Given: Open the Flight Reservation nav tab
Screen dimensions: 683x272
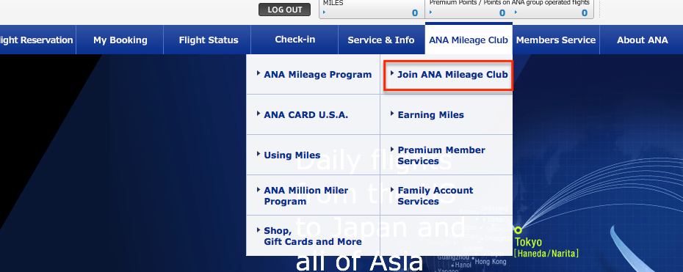Looking at the screenshot, I should tap(37, 40).
